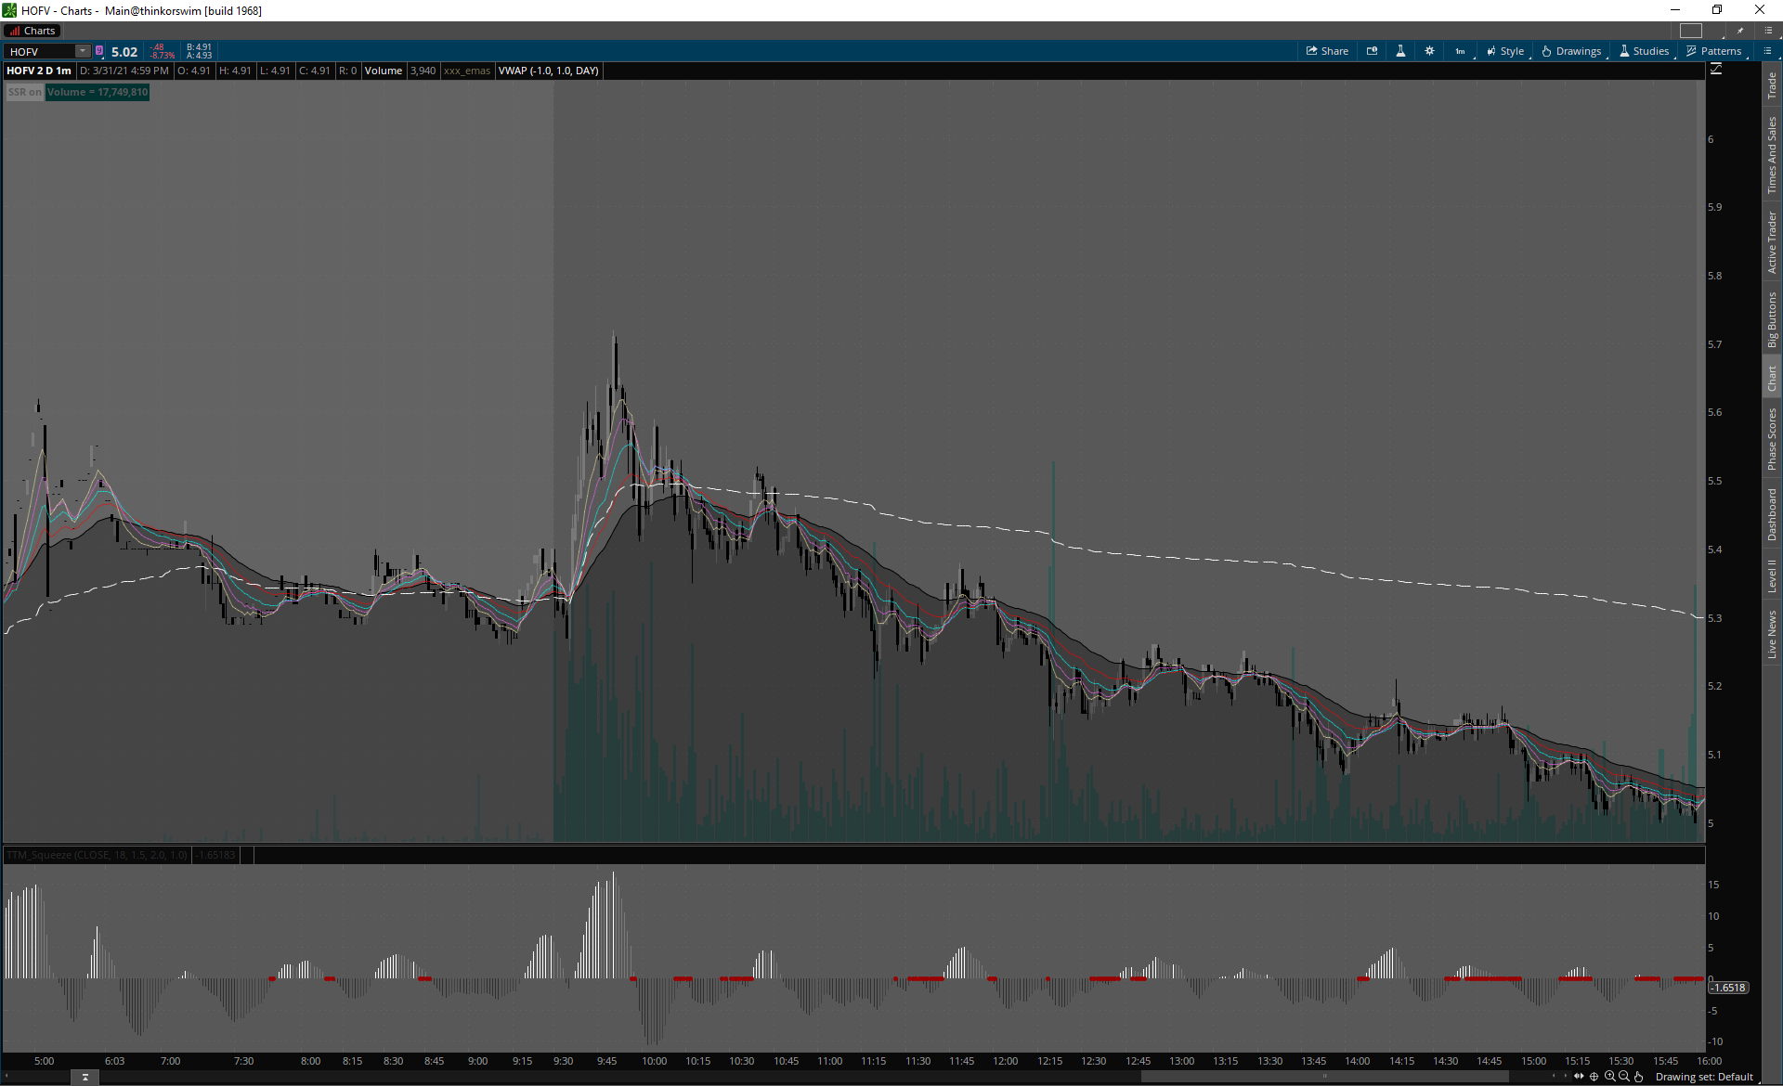Open the Drawing set: Default dropdown
The height and width of the screenshot is (1086, 1783).
coord(1703,1077)
